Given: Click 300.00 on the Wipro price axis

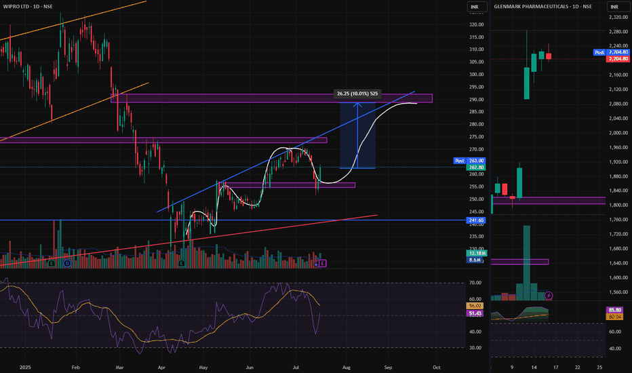Looking at the screenshot, I should (476, 74).
